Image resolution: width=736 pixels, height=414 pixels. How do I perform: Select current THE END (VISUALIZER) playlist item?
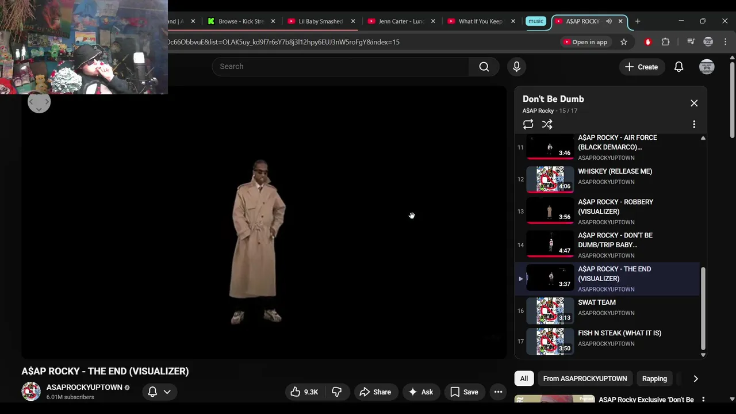coord(607,279)
